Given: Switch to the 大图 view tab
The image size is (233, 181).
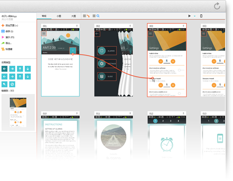Looking at the screenshot, I should [74, 16].
